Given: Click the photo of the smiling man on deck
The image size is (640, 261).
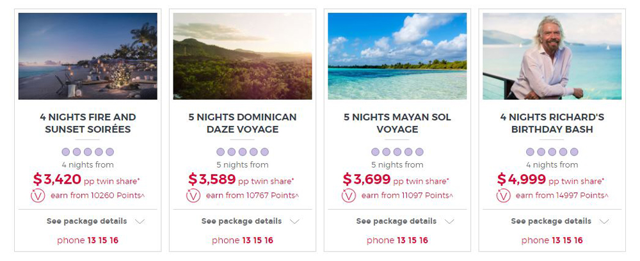Looking at the screenshot, I should [552, 56].
